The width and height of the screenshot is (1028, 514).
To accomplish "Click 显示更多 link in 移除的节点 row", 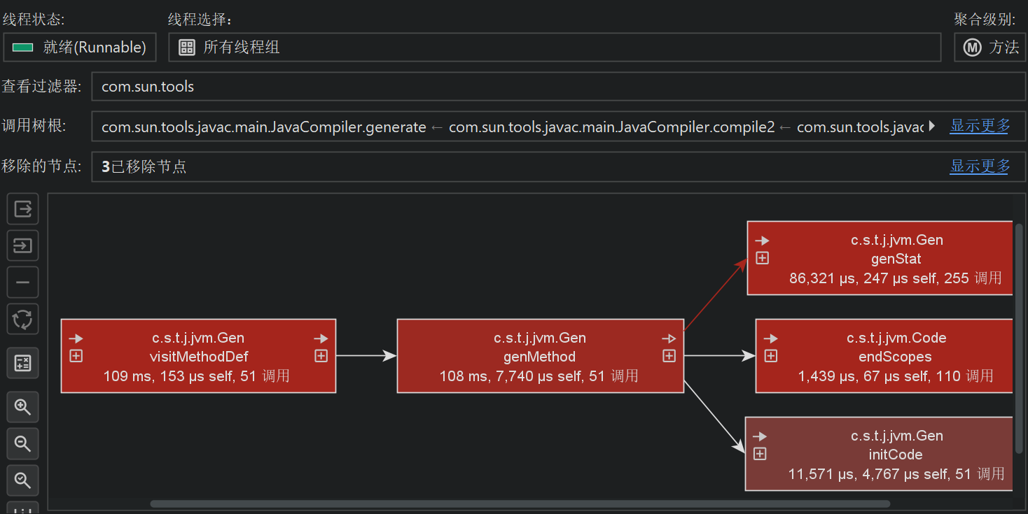I will pyautogui.click(x=979, y=166).
